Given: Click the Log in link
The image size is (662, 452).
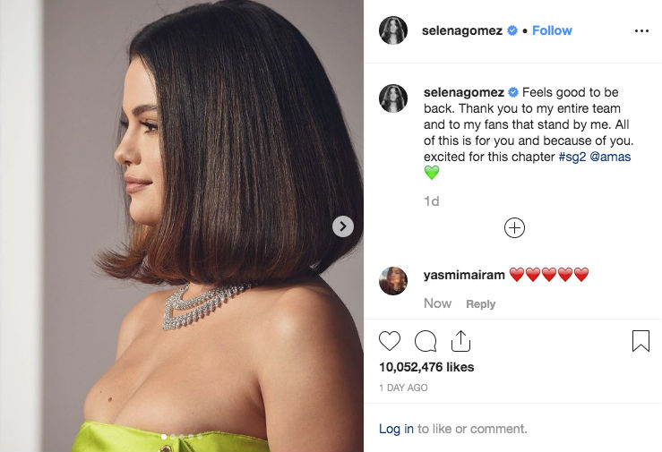Looking at the screenshot, I should click(x=396, y=429).
